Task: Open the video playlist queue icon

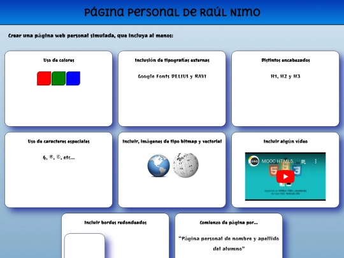Action: pos(303,162)
